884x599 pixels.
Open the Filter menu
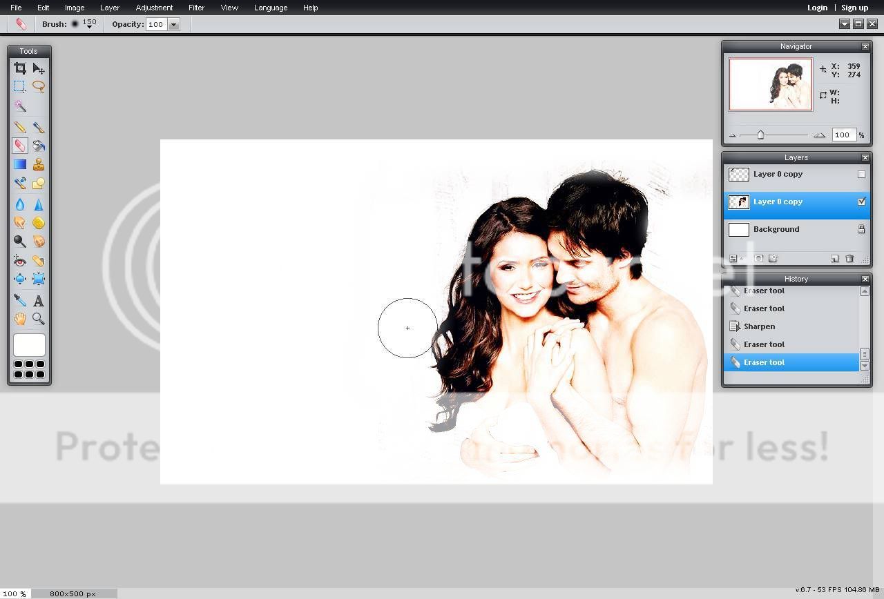click(x=197, y=8)
